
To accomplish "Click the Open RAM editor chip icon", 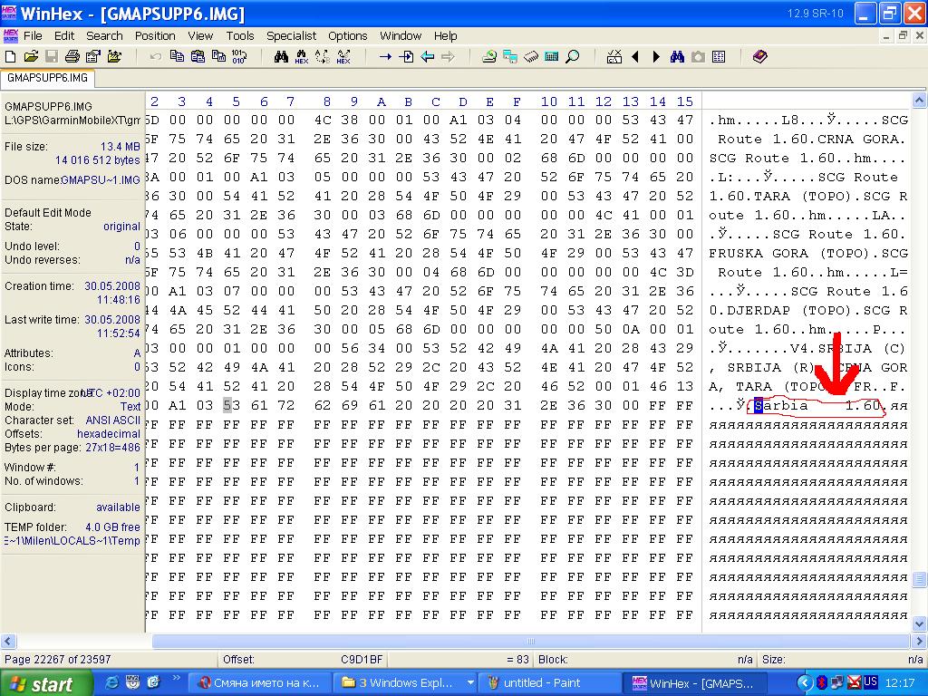I will [531, 56].
